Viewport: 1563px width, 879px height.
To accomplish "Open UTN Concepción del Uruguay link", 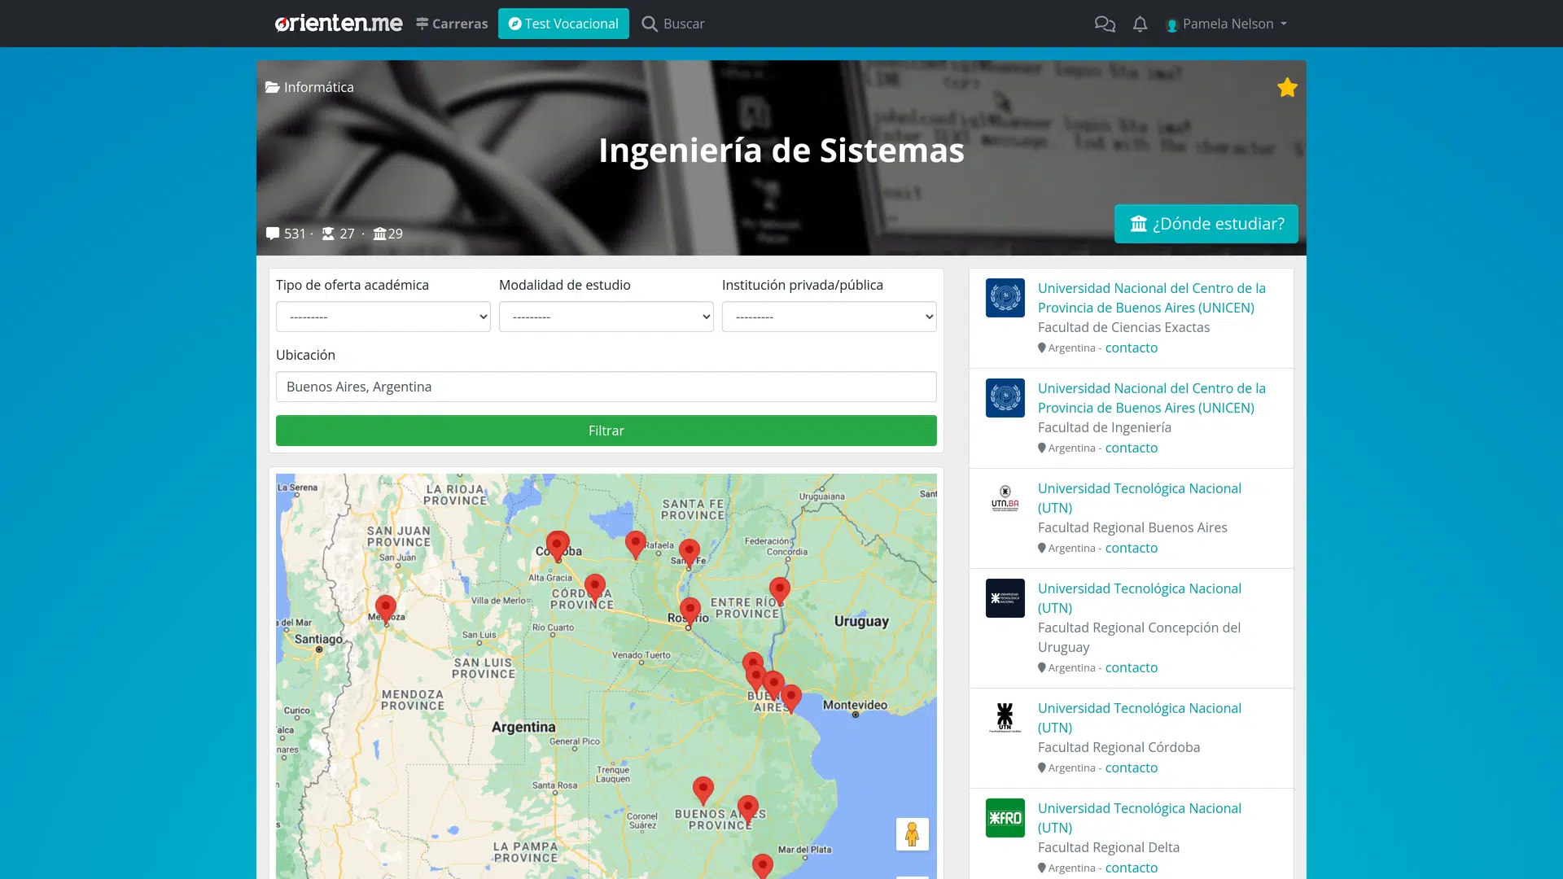I will [x=1140, y=598].
